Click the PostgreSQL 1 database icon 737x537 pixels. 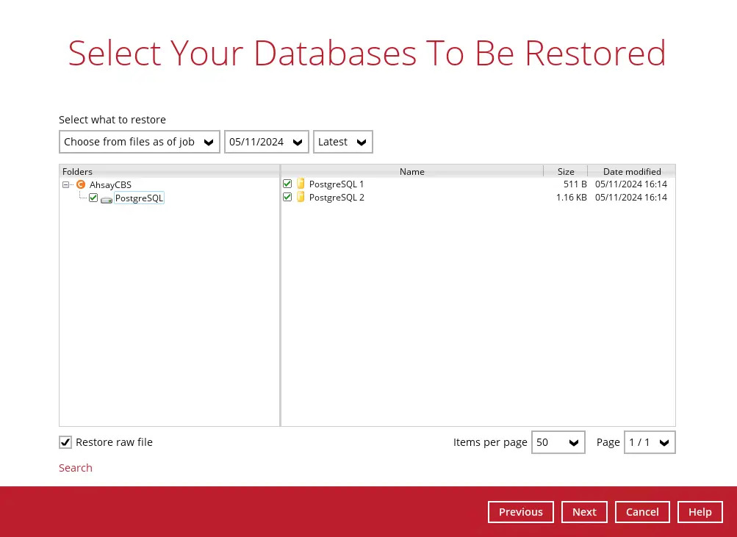(301, 184)
